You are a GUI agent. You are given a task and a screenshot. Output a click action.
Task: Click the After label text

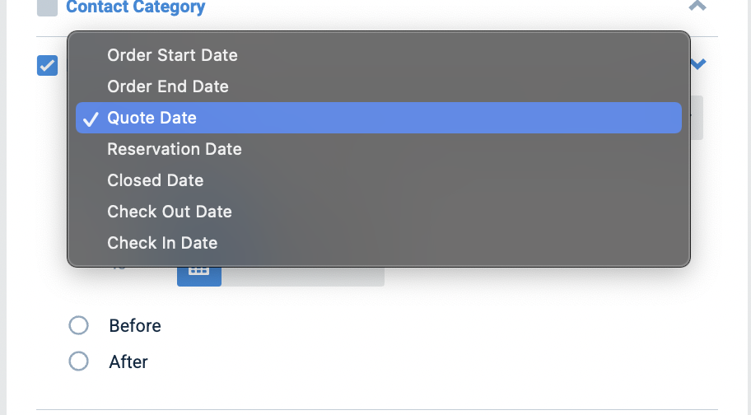[128, 361]
